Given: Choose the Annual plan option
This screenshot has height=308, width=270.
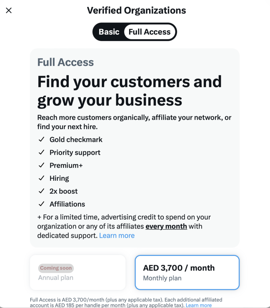Looking at the screenshot, I should click(78, 272).
